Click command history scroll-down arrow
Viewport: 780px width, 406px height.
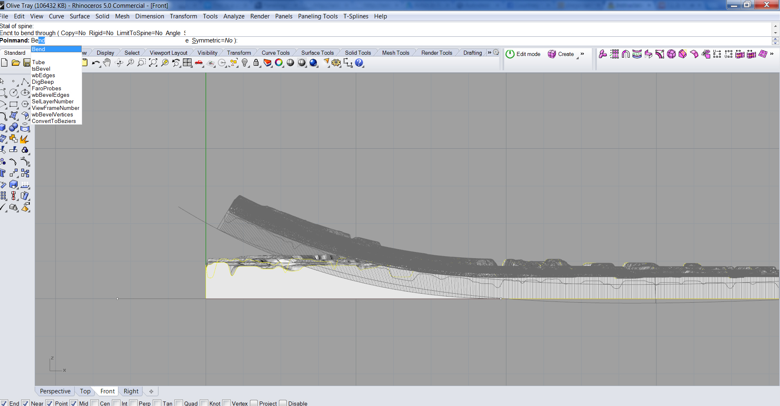(x=775, y=33)
